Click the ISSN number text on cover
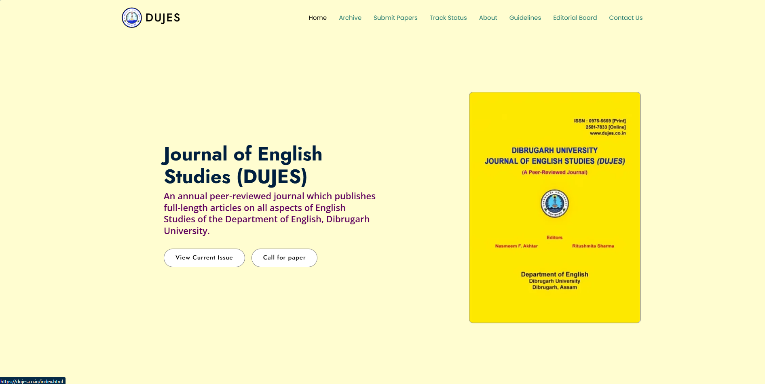 pos(600,121)
